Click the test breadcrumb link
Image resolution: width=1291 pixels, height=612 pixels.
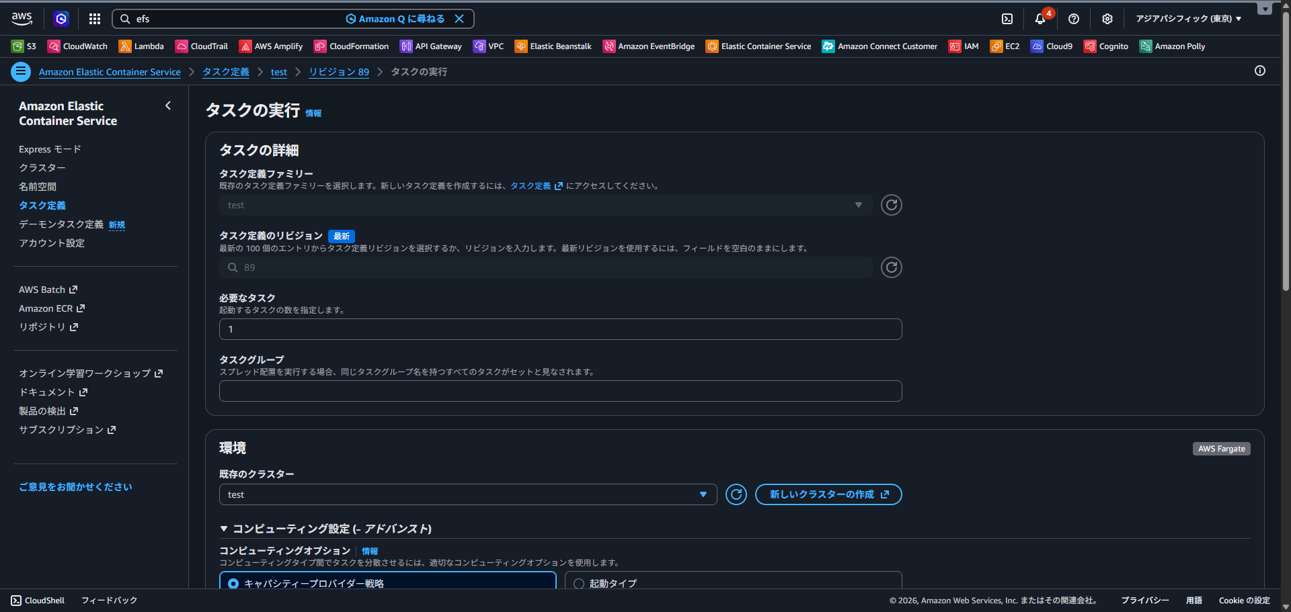coord(279,72)
